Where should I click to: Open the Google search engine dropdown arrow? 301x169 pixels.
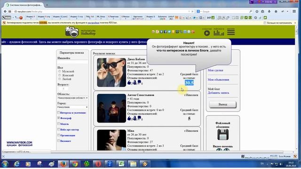(x=201, y=11)
